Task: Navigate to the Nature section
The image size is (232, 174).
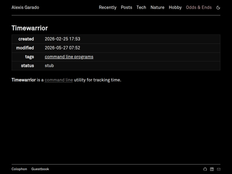Action: (157, 7)
